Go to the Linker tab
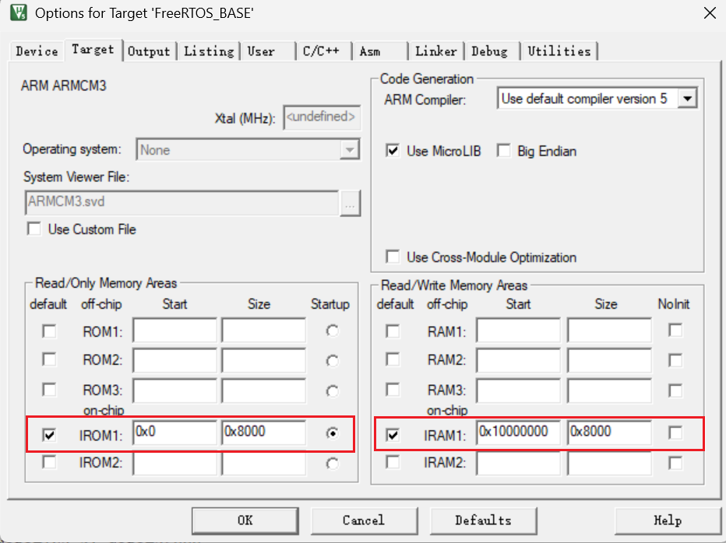The height and width of the screenshot is (543, 726). pyautogui.click(x=436, y=51)
